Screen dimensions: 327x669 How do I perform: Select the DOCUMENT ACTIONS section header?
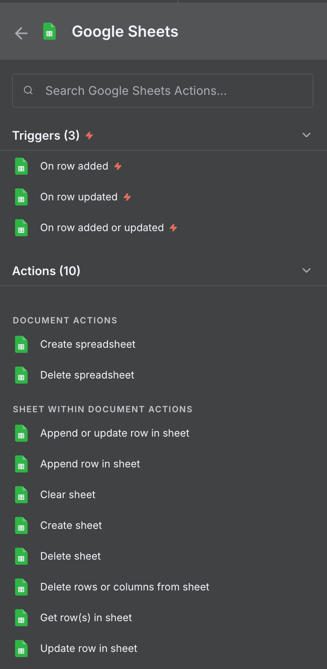click(65, 320)
